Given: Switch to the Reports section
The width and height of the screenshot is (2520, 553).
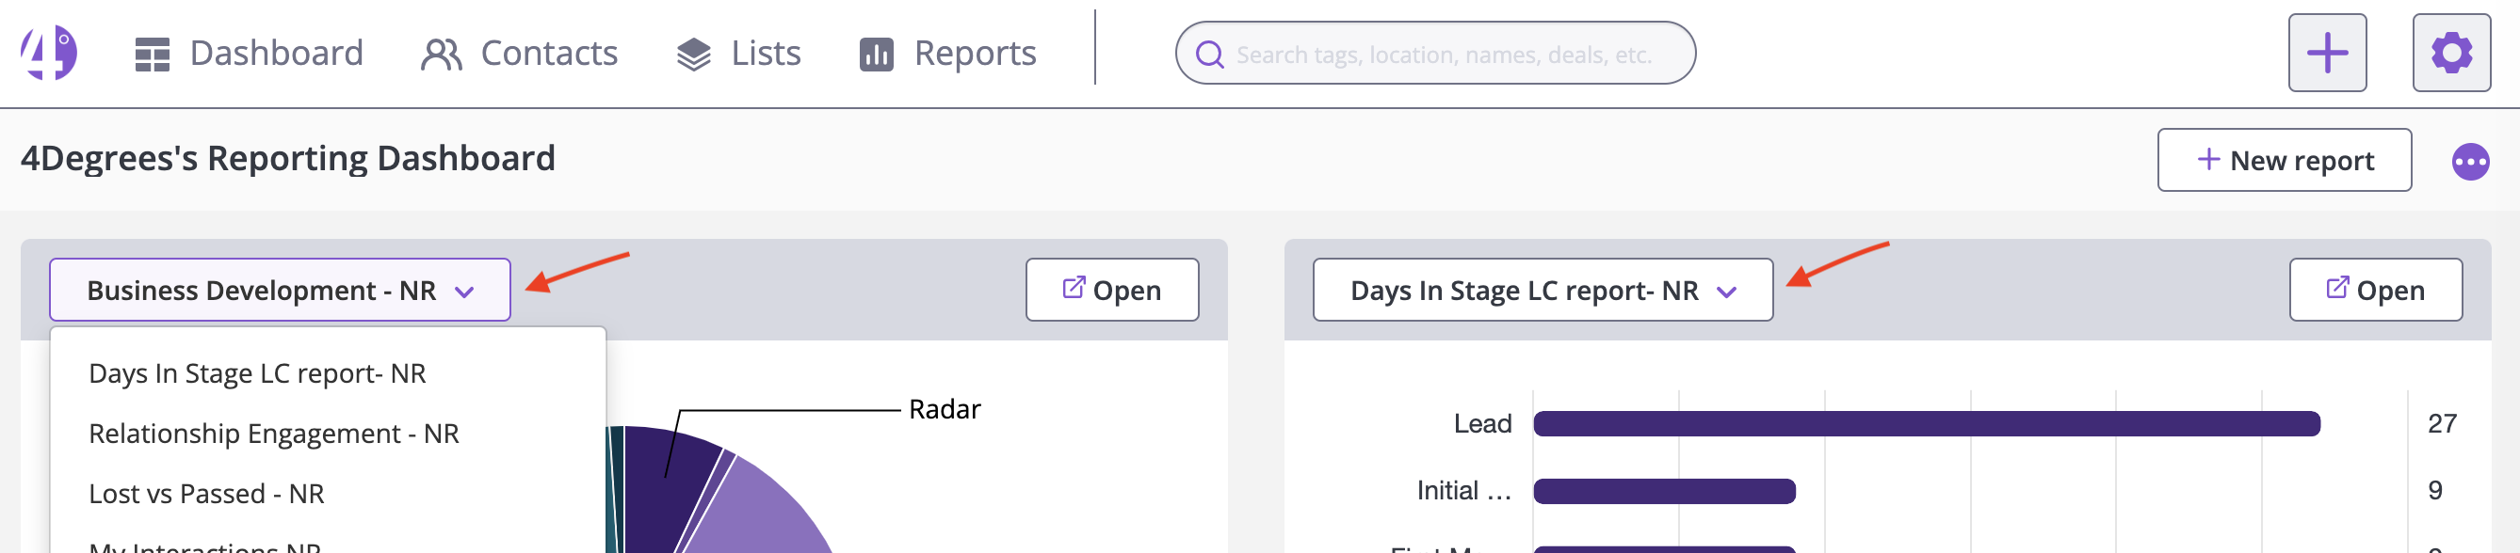Looking at the screenshot, I should pos(947,53).
